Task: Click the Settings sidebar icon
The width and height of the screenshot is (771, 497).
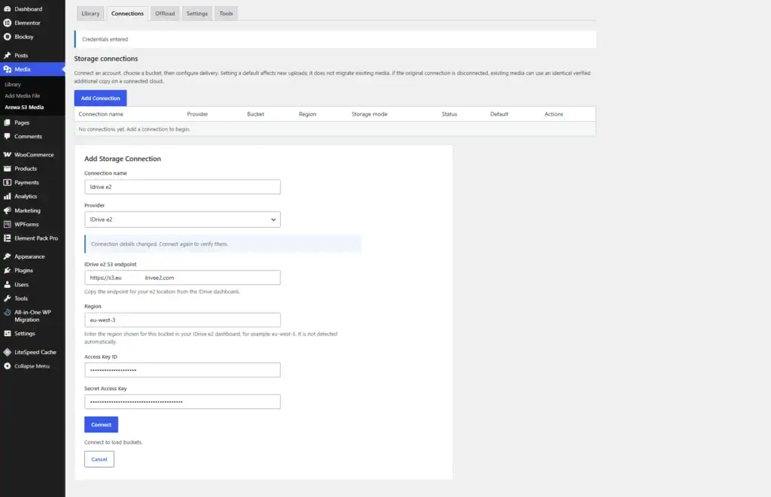Action: tap(8, 333)
